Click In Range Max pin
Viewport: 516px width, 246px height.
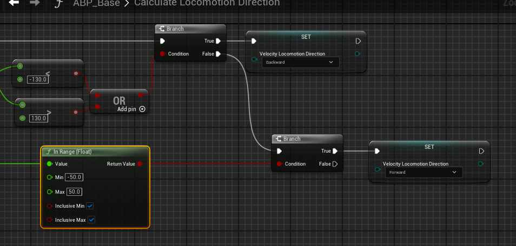pyautogui.click(x=49, y=192)
